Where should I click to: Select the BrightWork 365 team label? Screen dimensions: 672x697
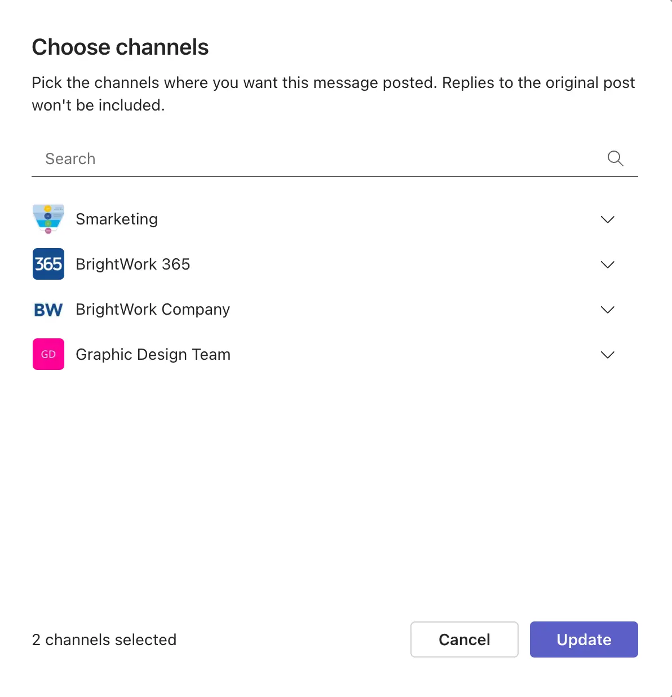(x=132, y=264)
